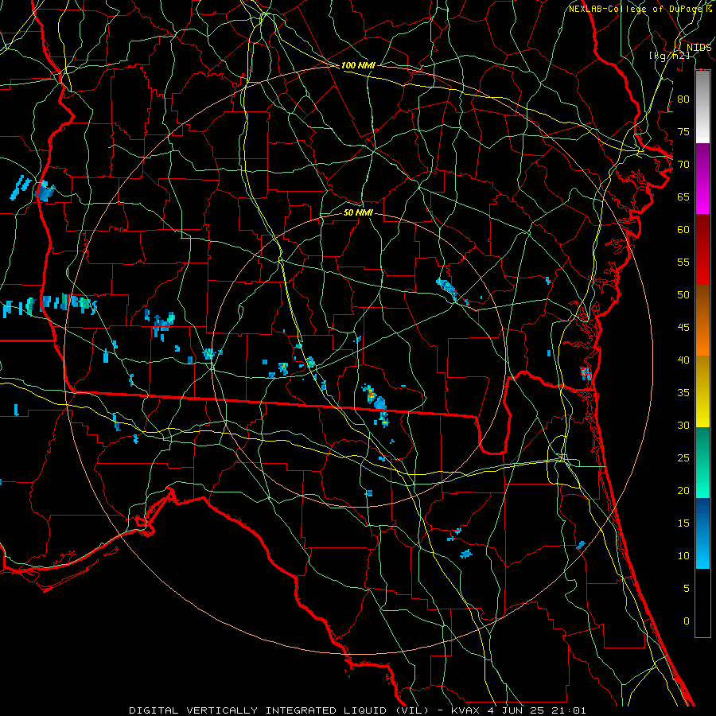Click the blue band of the color scale
Image resolution: width=716 pixels, height=716 pixels.
pyautogui.click(x=702, y=533)
